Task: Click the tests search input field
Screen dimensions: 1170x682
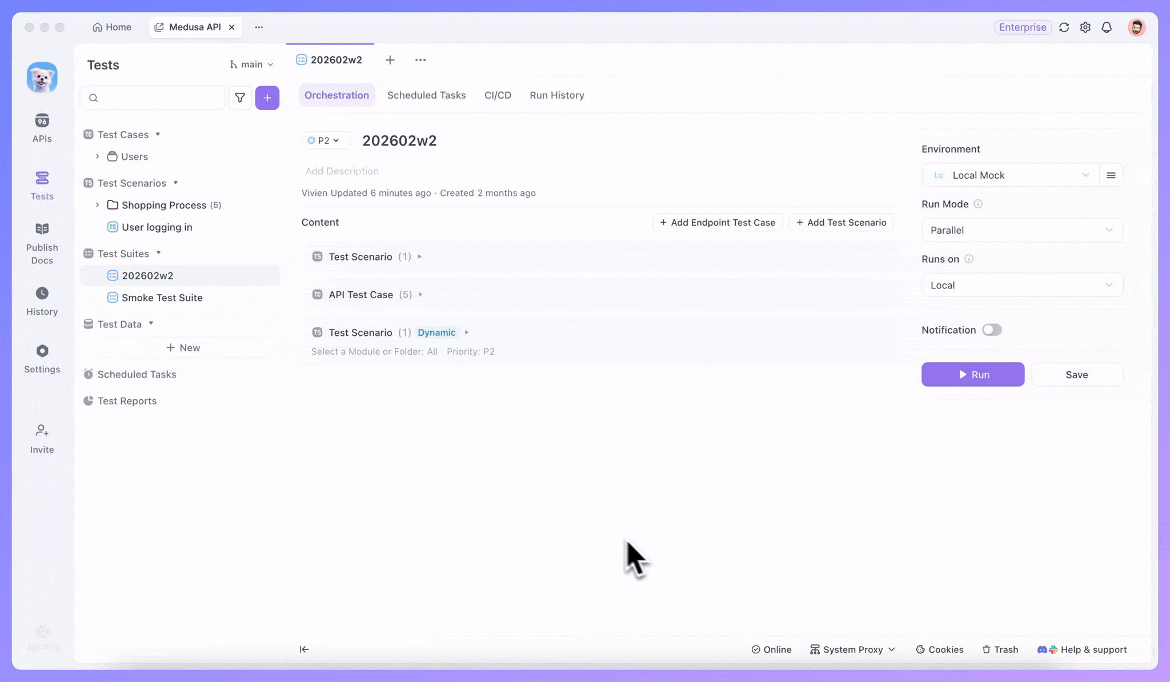Action: click(153, 98)
